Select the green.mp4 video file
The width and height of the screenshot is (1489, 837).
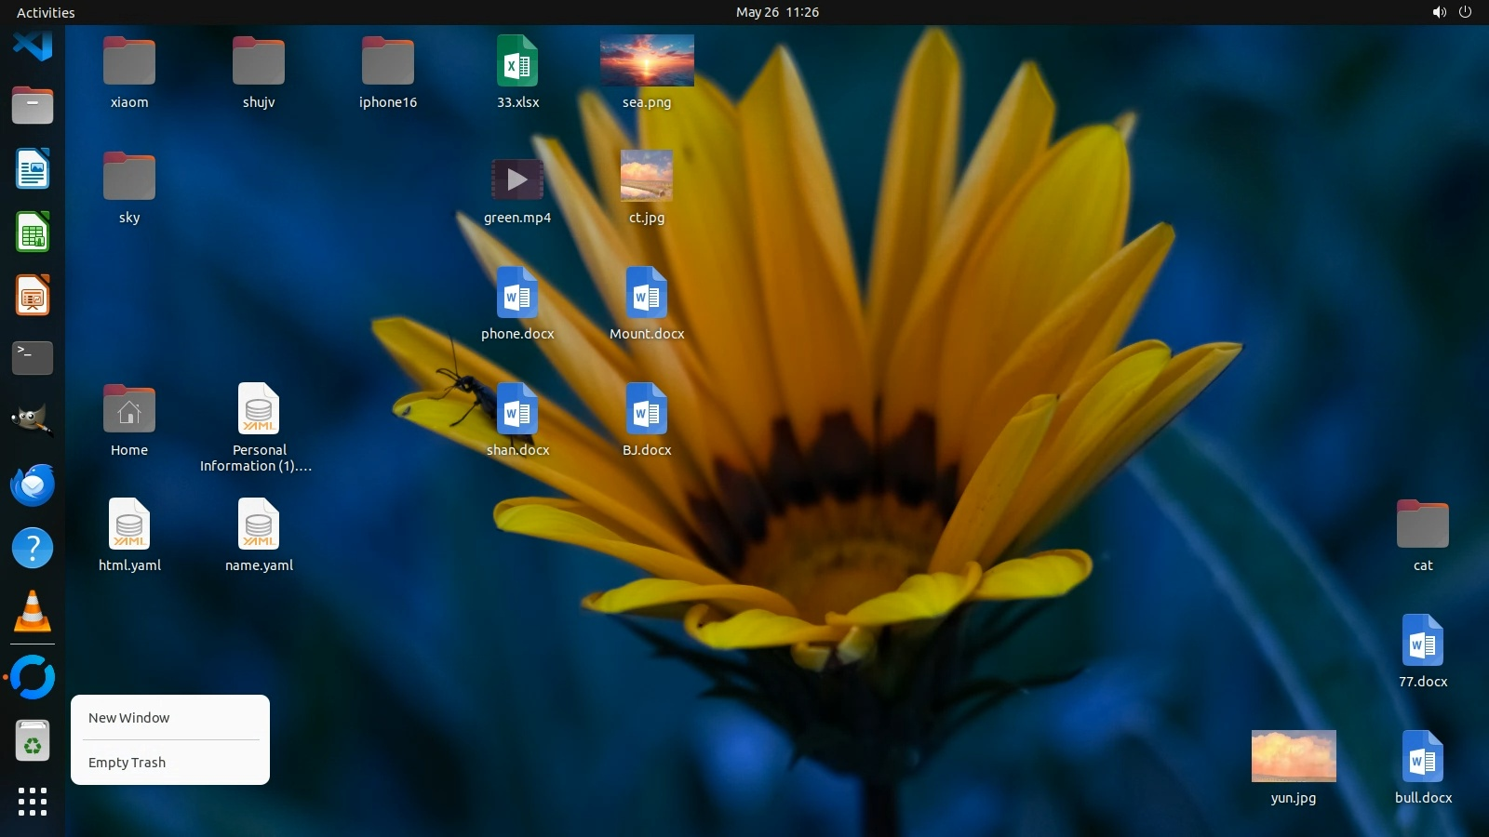coord(517,179)
